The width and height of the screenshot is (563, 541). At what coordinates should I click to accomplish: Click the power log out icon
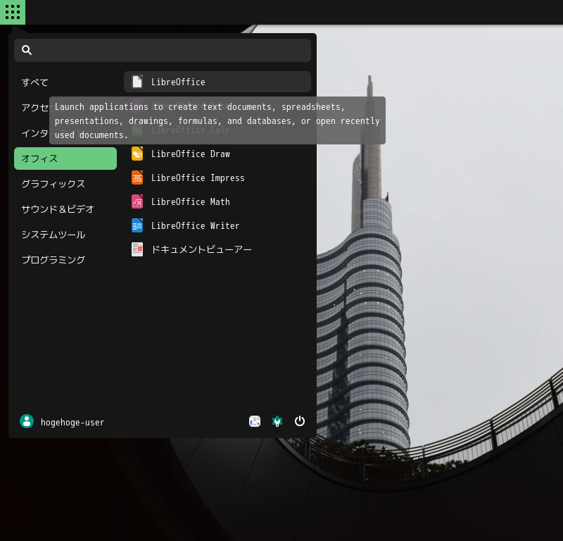point(300,421)
